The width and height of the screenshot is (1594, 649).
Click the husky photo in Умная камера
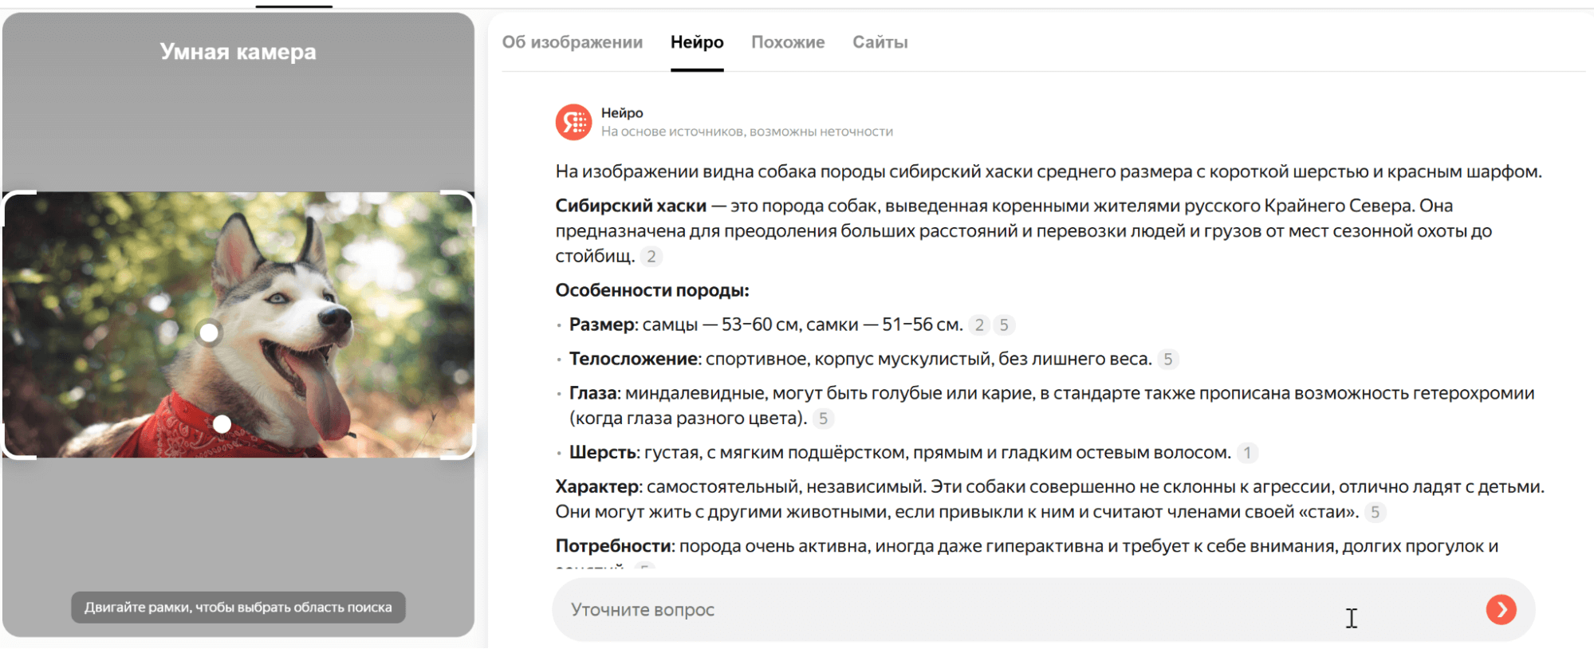238,324
